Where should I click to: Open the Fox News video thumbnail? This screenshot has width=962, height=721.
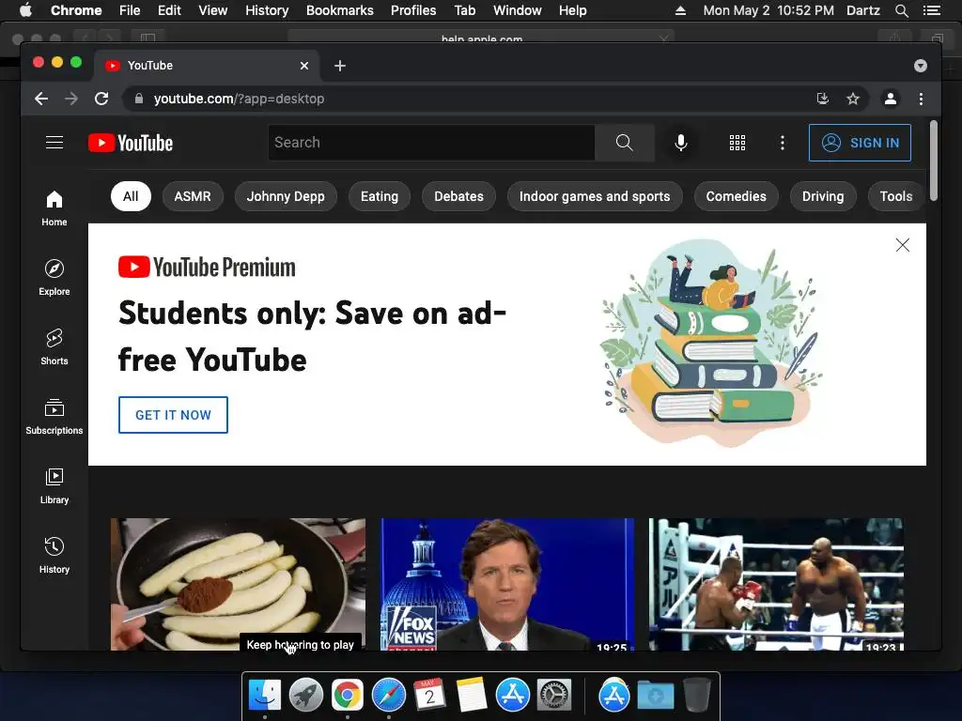pos(507,584)
